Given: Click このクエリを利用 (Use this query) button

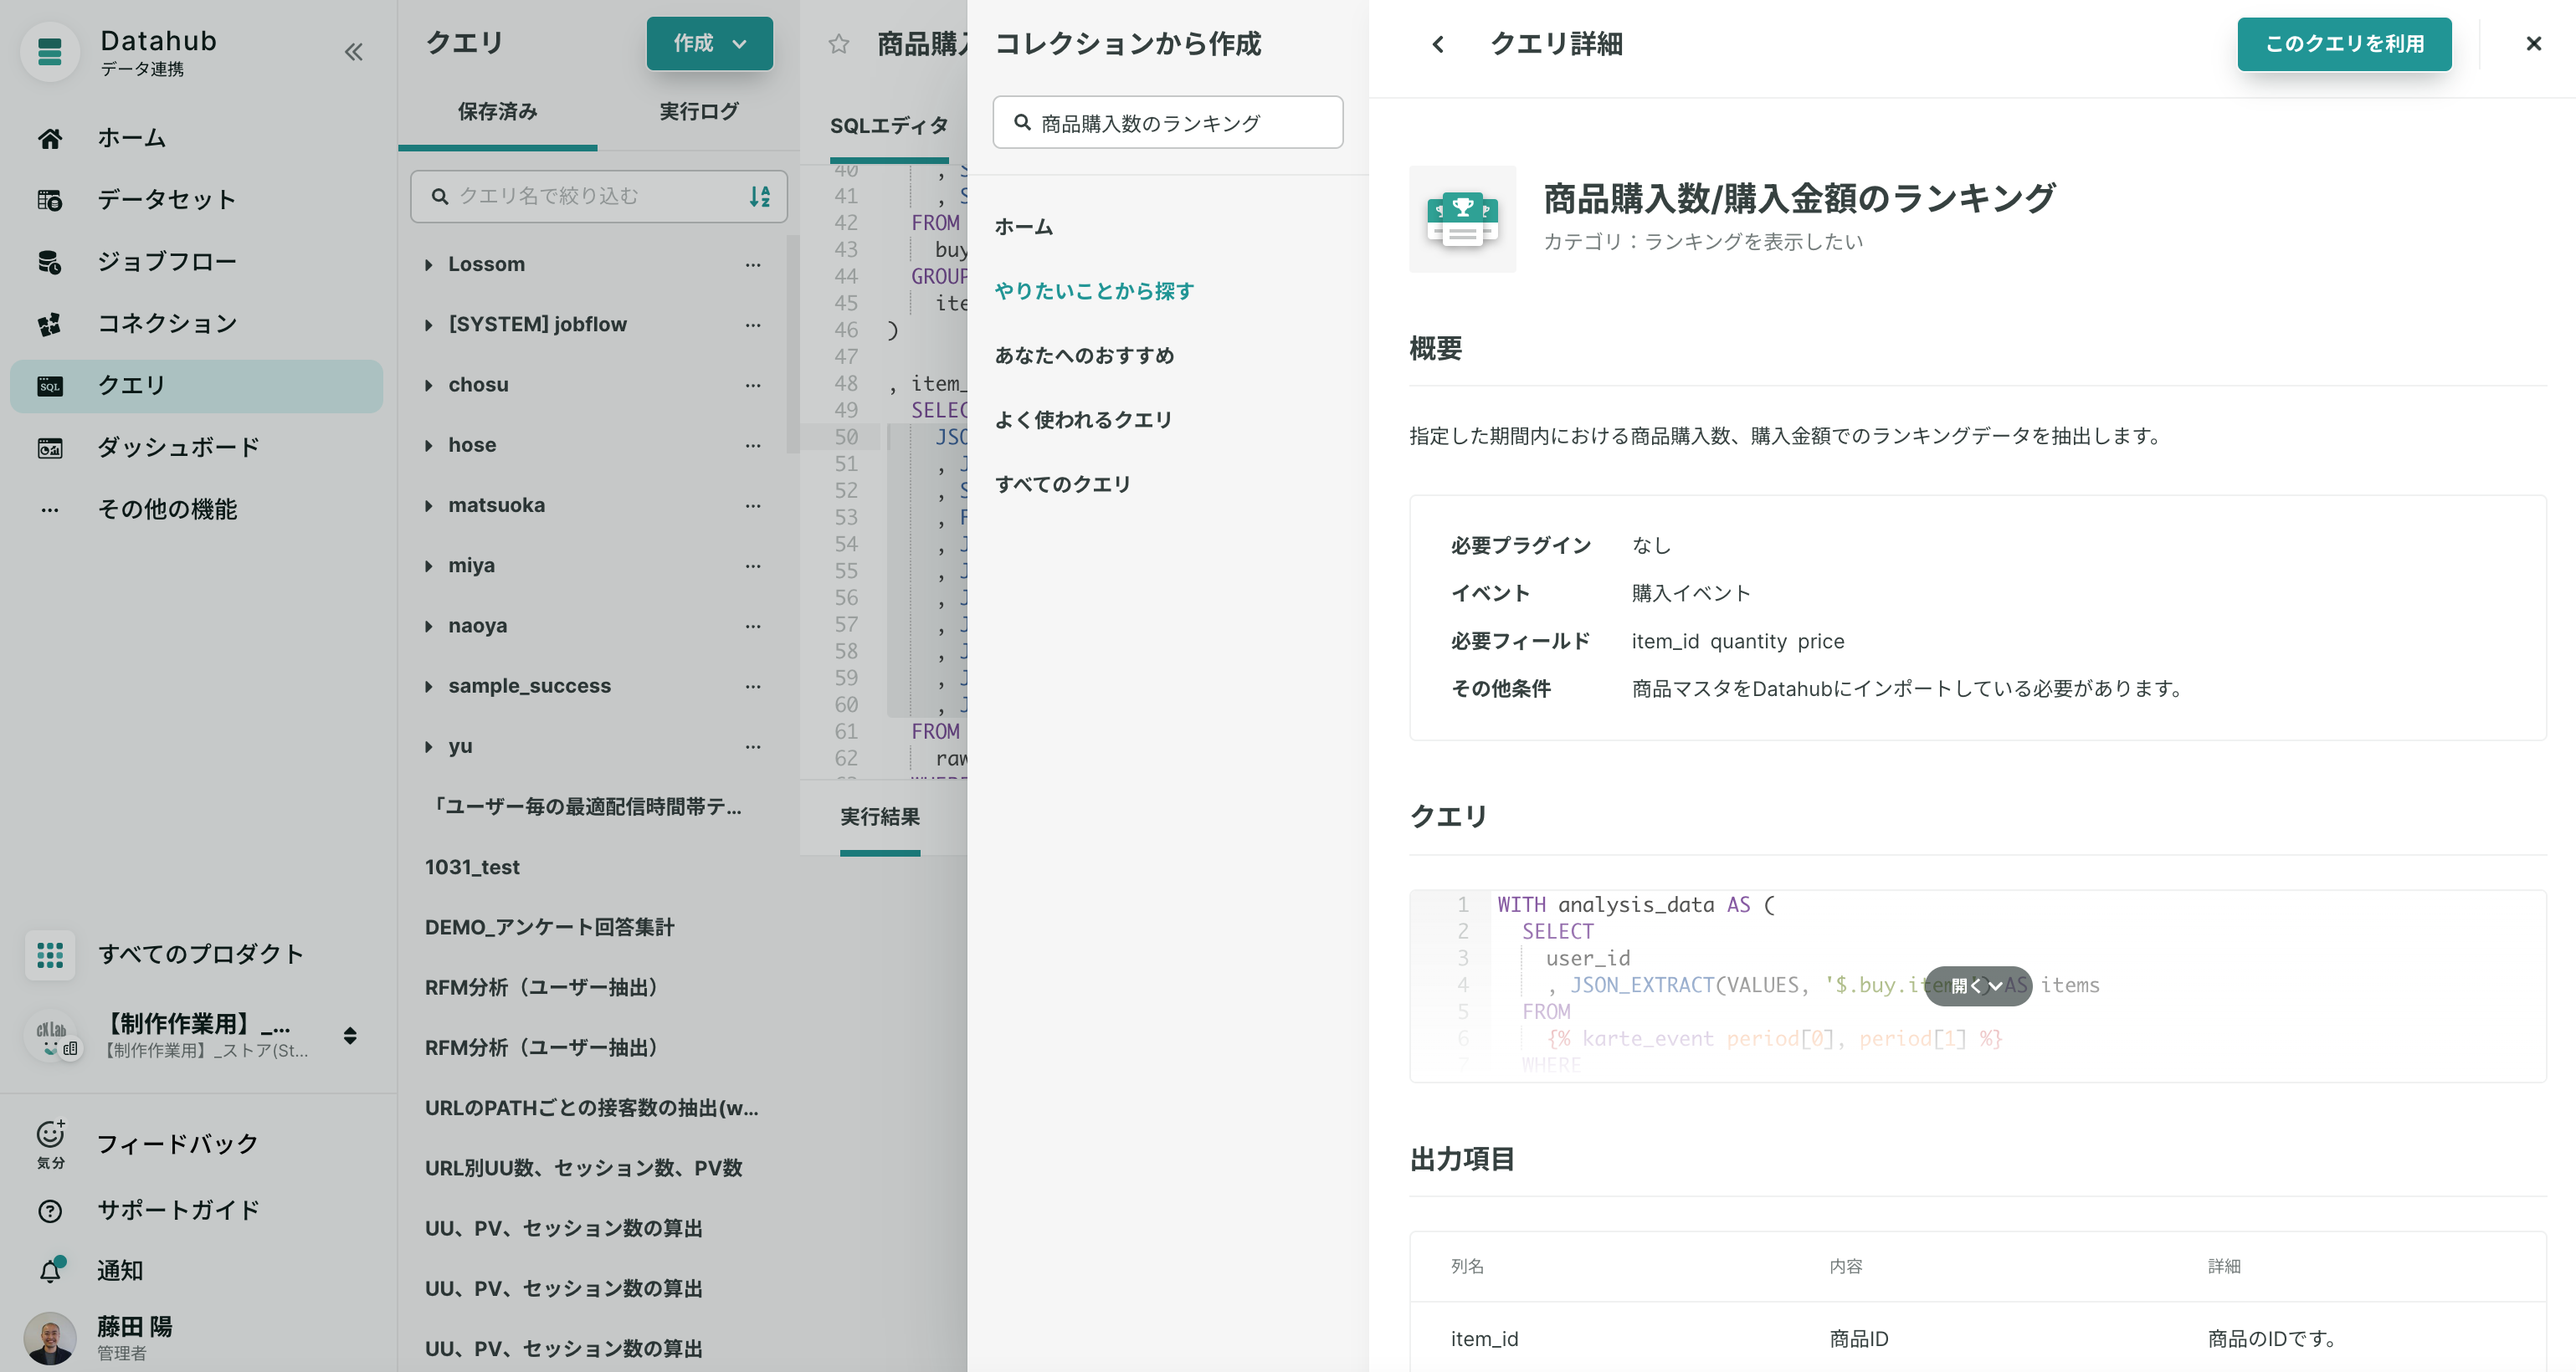Looking at the screenshot, I should (2346, 44).
